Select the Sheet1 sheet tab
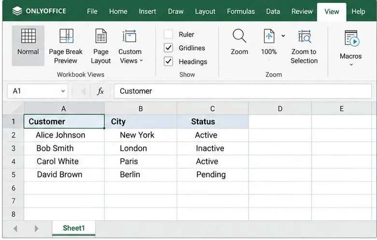The width and height of the screenshot is (377, 240). pos(74,228)
